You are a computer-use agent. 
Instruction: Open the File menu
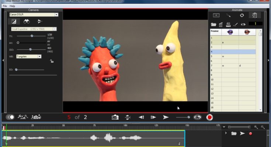[5, 6]
